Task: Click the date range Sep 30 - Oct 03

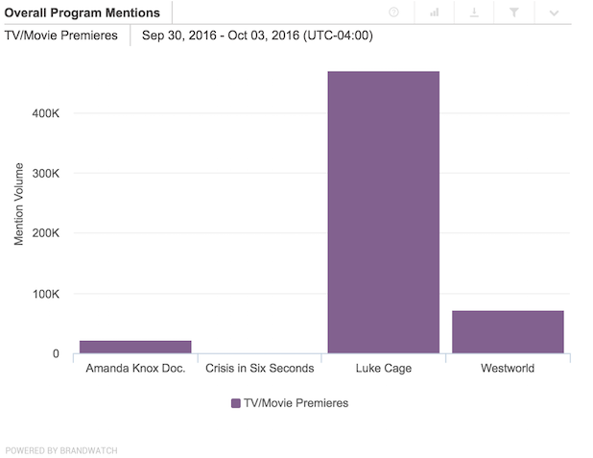Action: click(x=257, y=36)
